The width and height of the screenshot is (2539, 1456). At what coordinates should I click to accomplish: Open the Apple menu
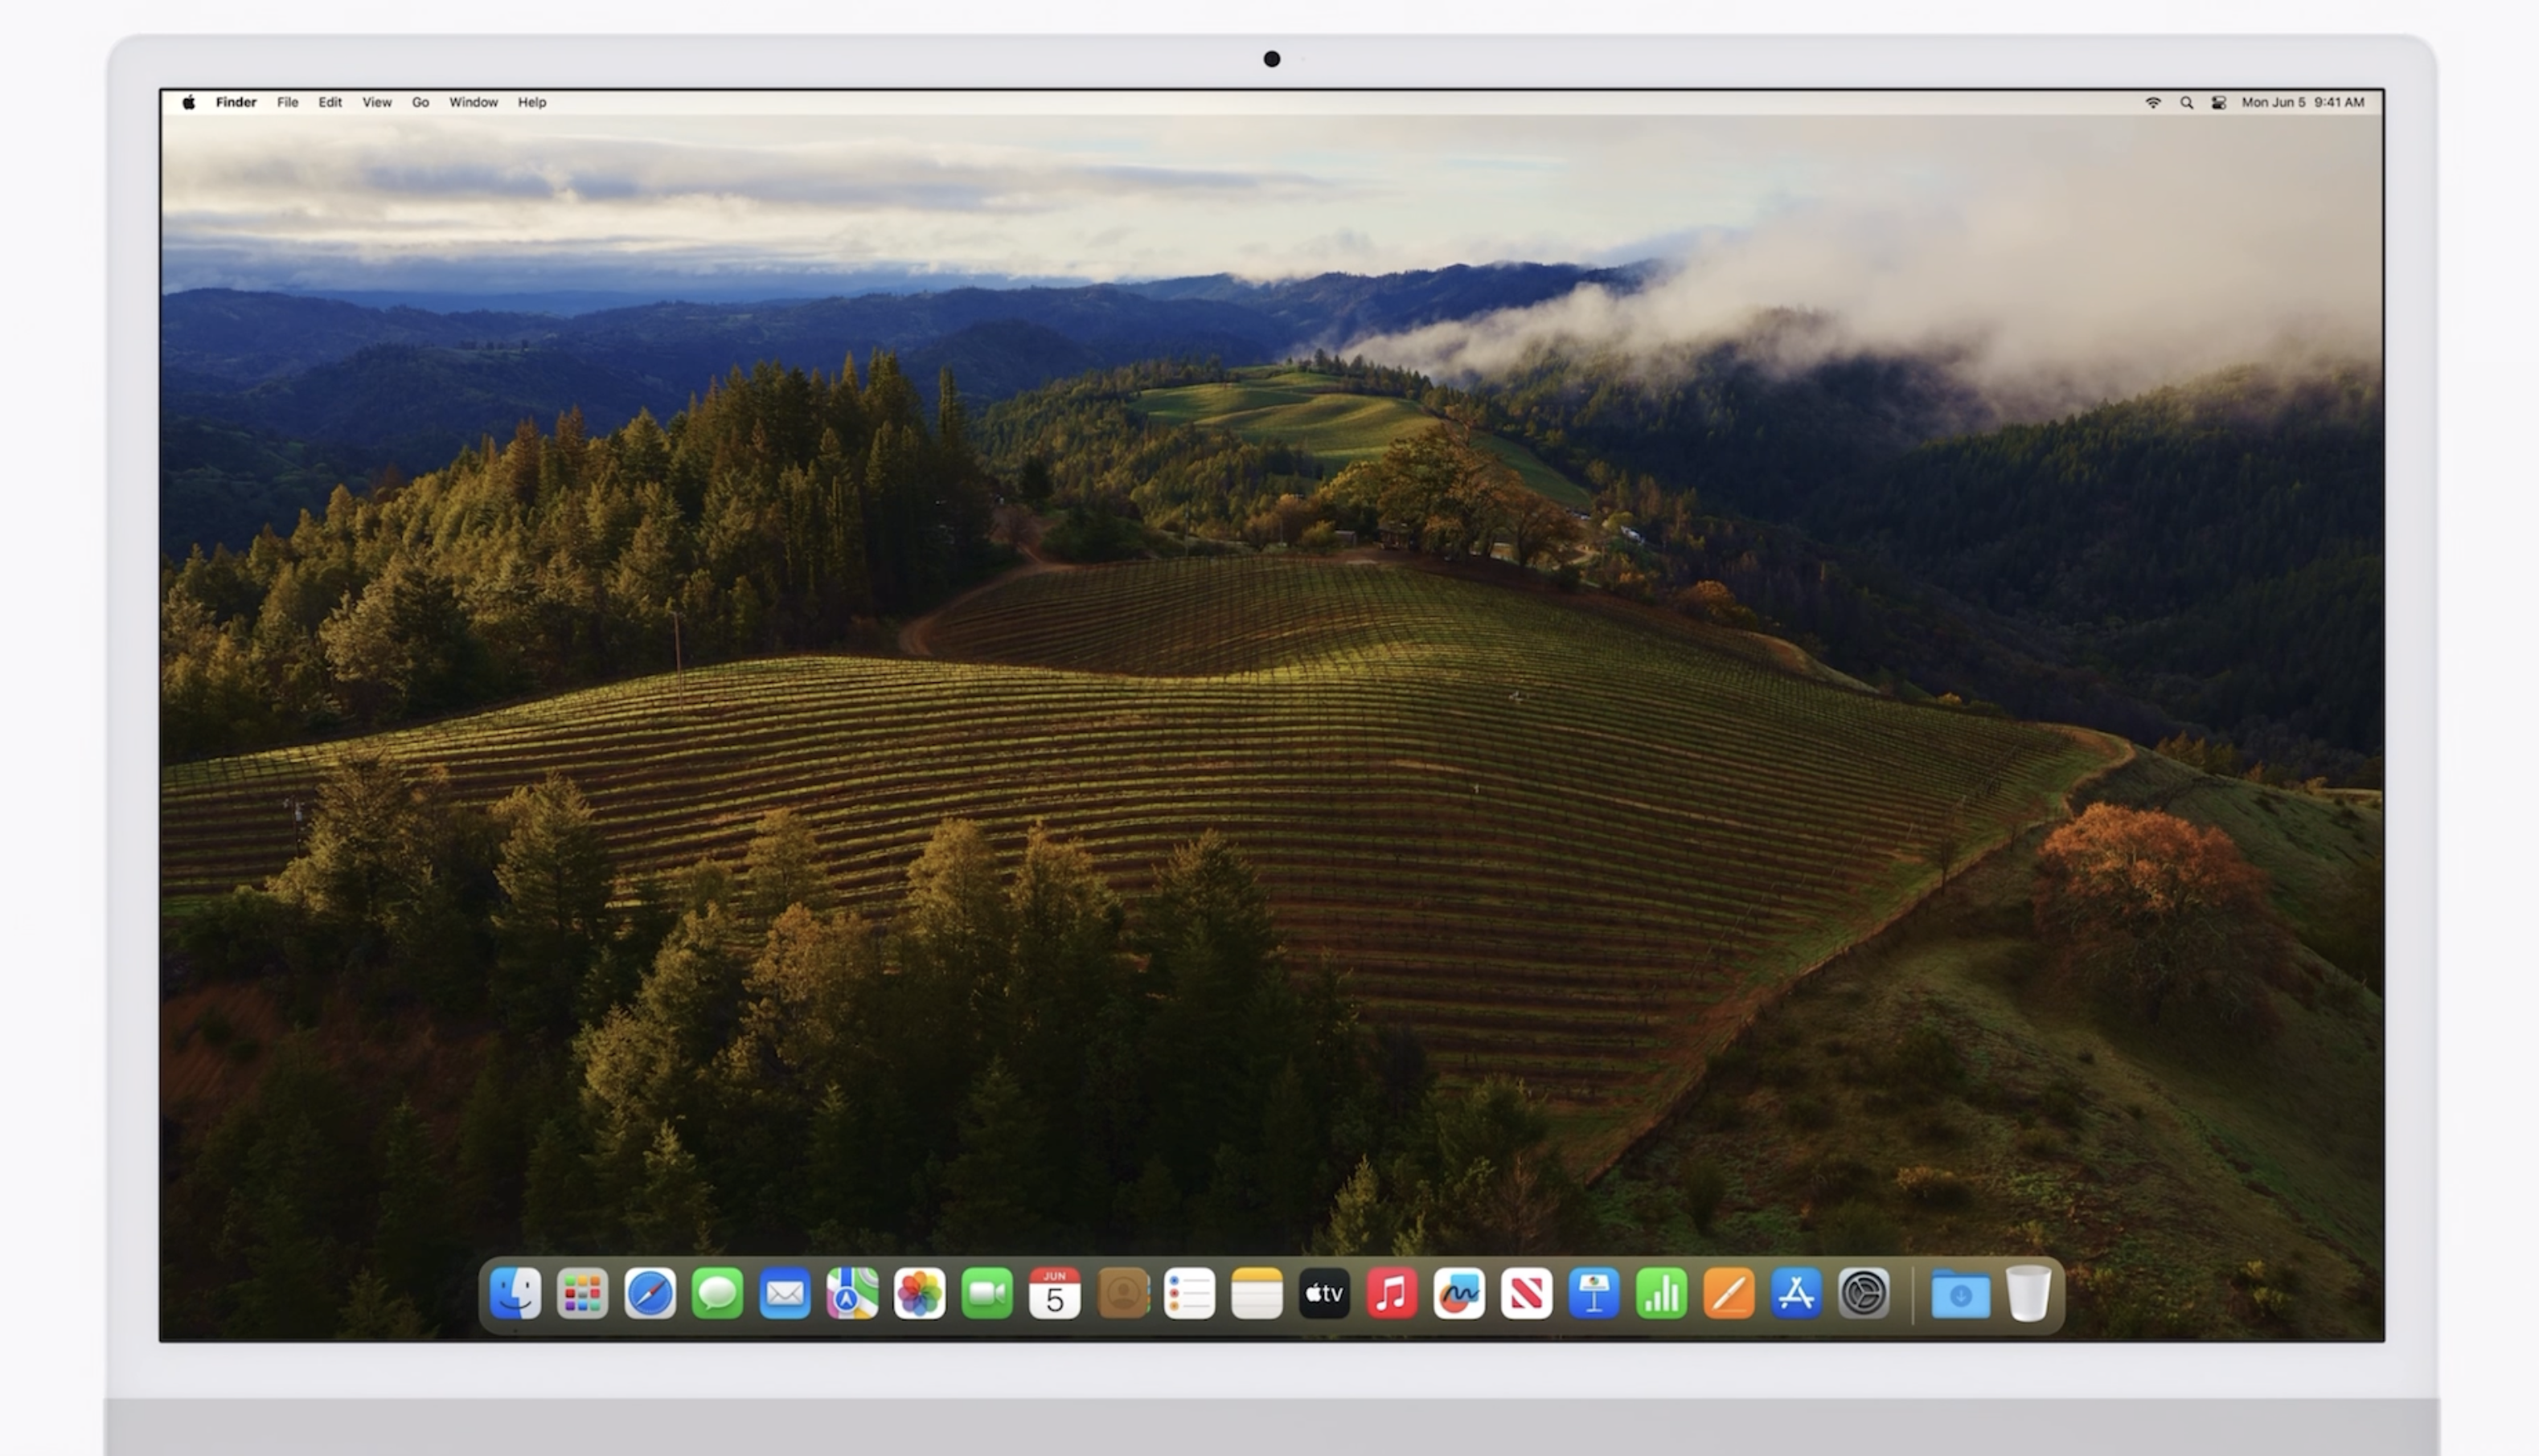[189, 102]
